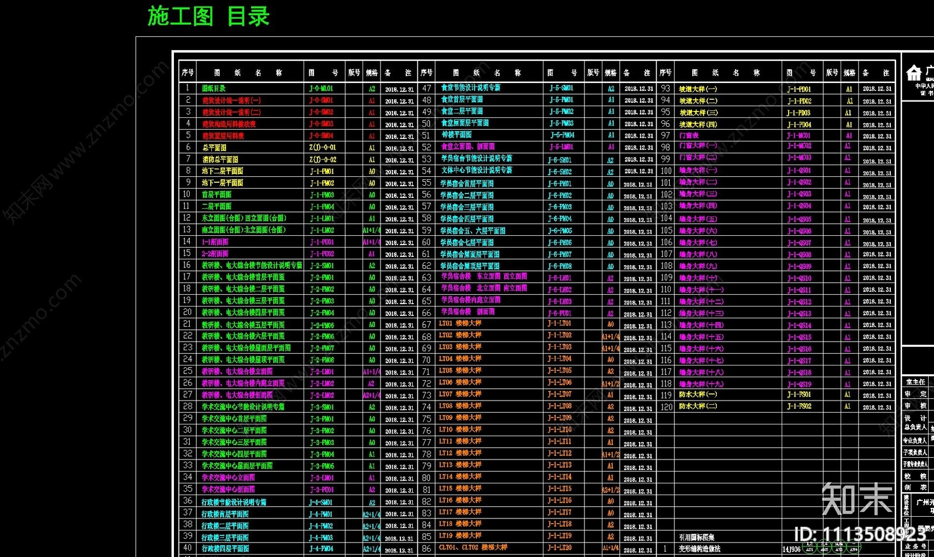
Task: Select the magenta entry '学术交流中心剖面图'
Action: tap(228, 489)
